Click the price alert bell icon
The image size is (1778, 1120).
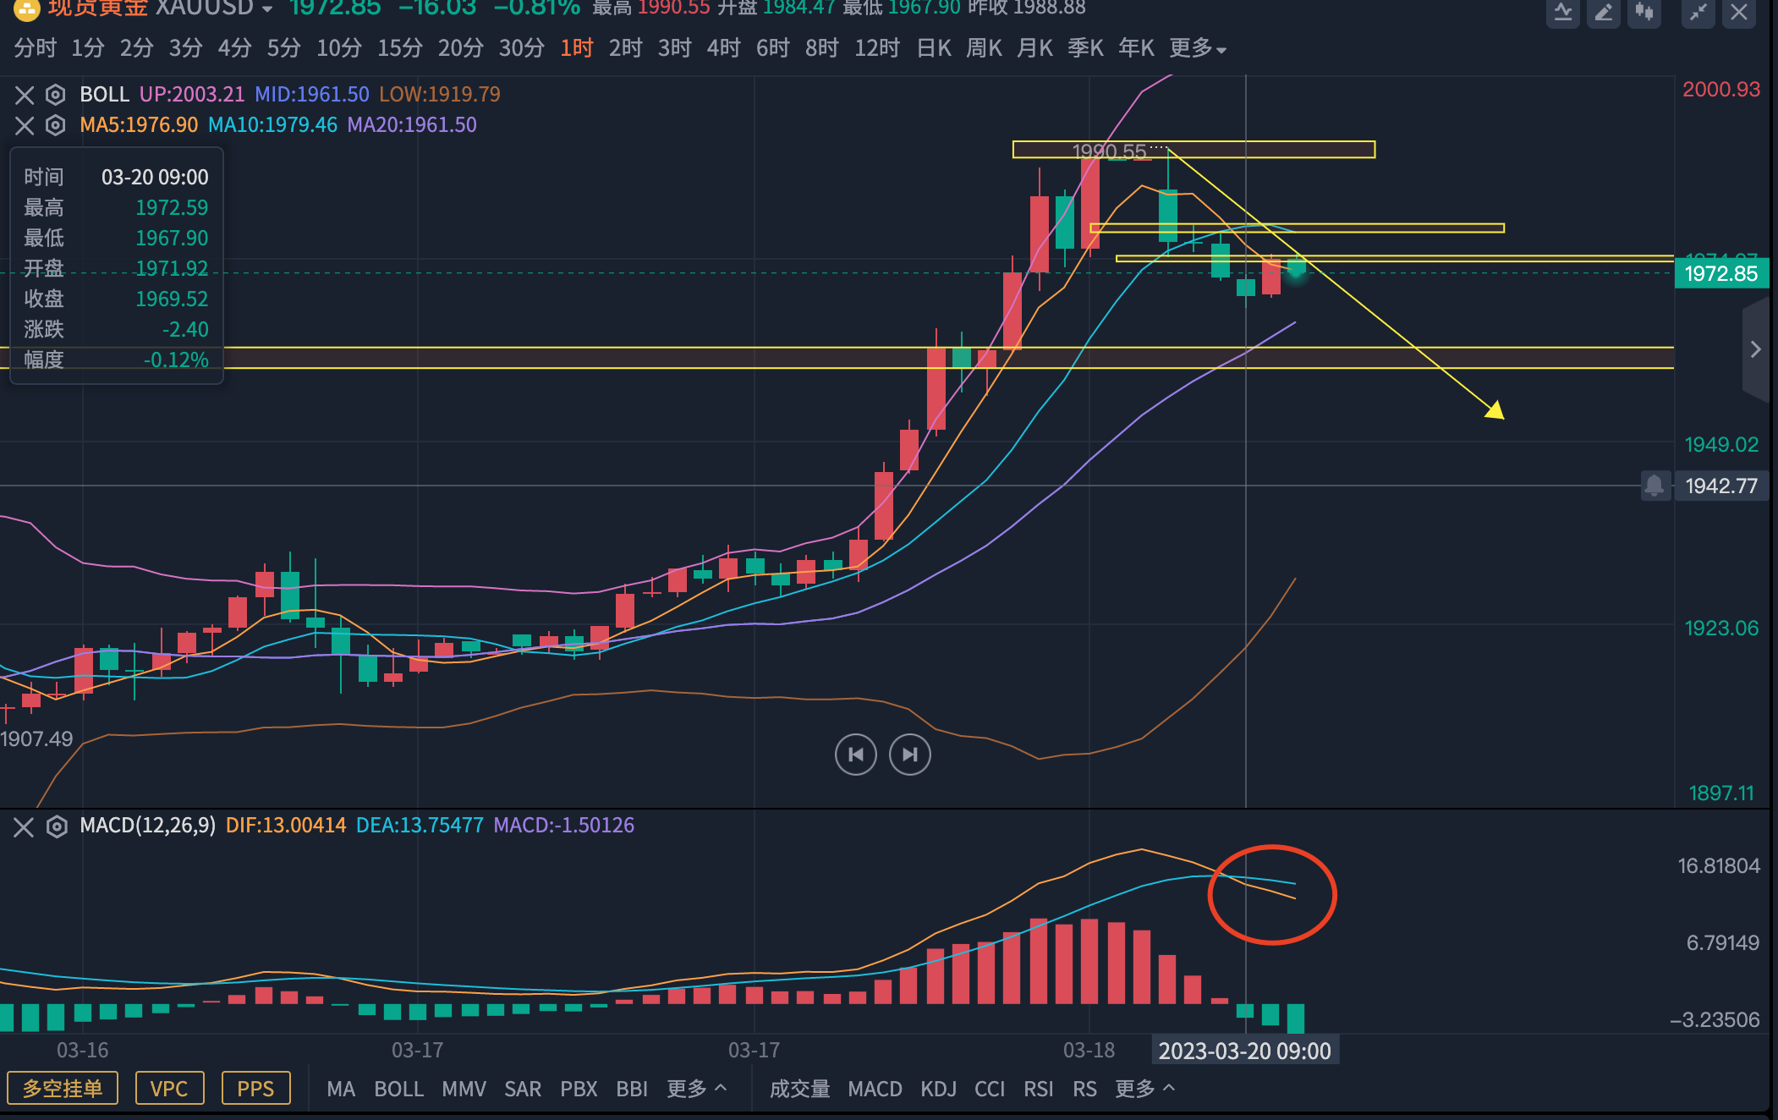click(x=1655, y=486)
